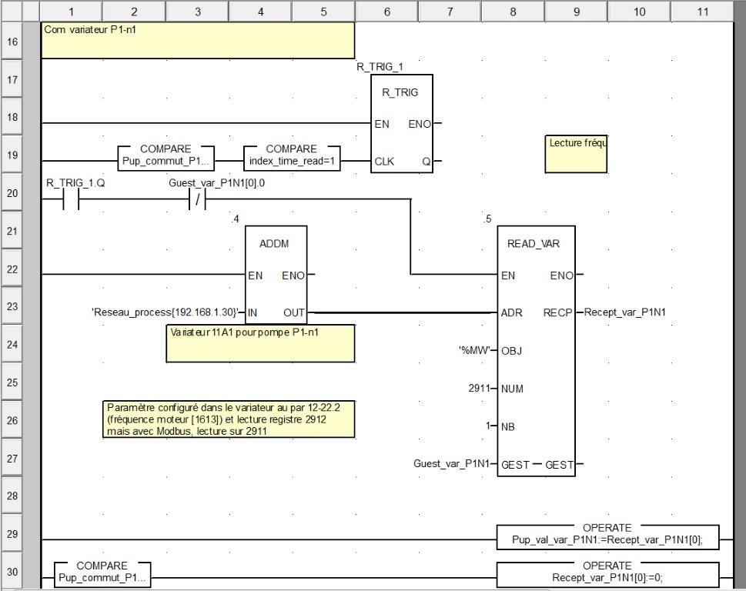Select the 'Lecture fréqu' comment box
This screenshot has height=591, width=746.
[x=577, y=154]
